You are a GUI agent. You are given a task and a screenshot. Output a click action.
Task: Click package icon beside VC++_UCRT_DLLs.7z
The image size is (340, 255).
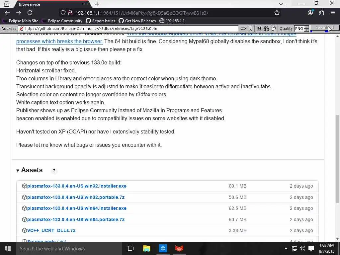coord(25,230)
